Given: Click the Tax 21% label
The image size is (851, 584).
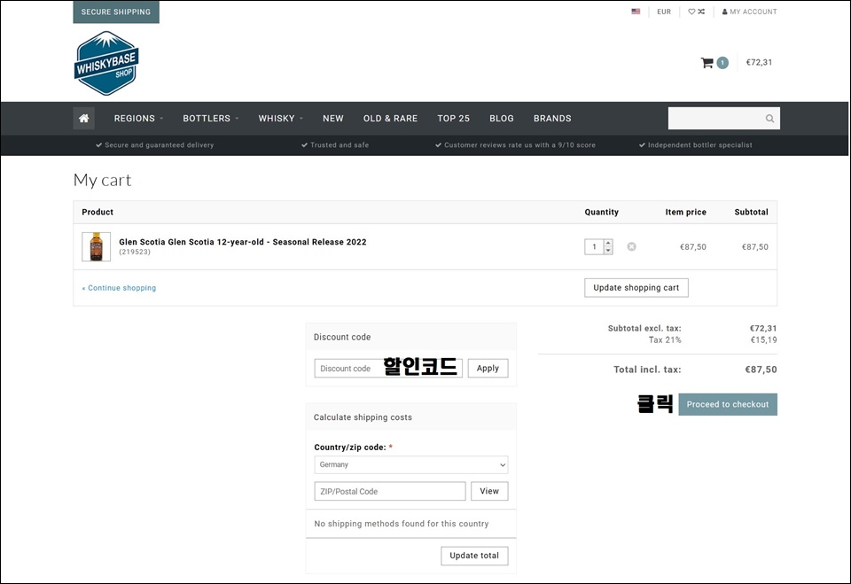Looking at the screenshot, I should coord(665,339).
